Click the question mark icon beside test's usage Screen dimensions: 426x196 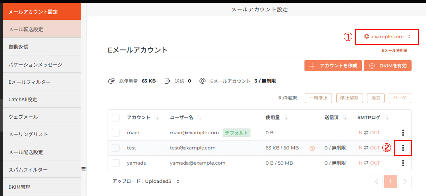(312, 148)
